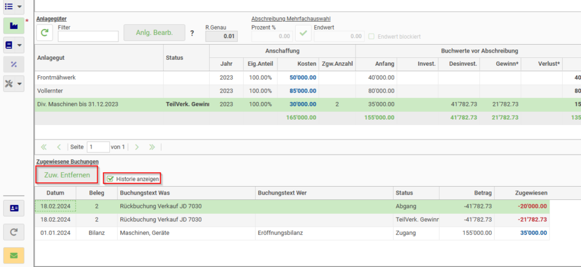
Task: Click the question mark help icon
Action: 192,33
